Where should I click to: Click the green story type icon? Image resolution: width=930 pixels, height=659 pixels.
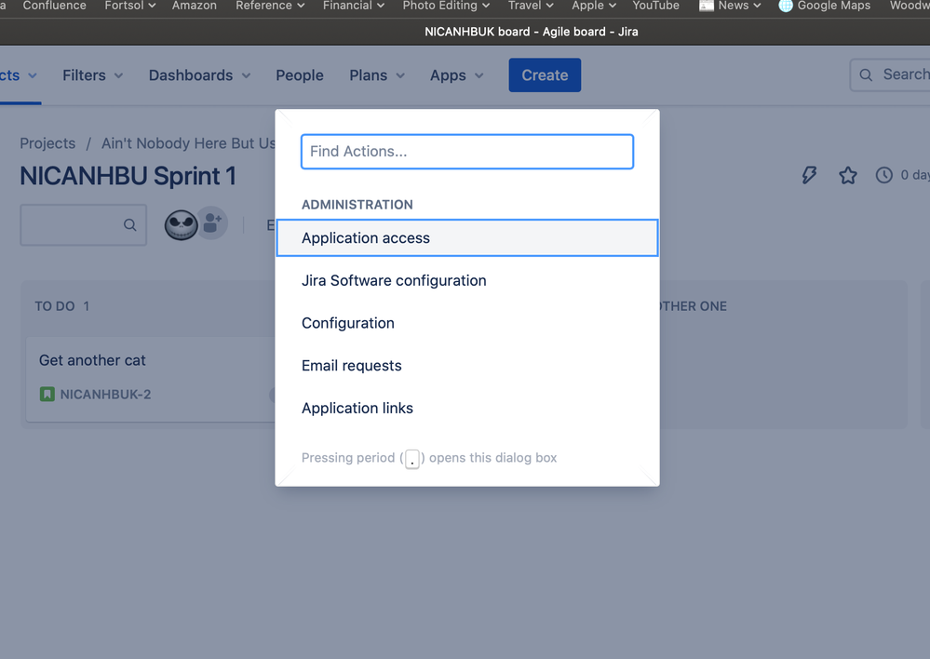point(47,394)
